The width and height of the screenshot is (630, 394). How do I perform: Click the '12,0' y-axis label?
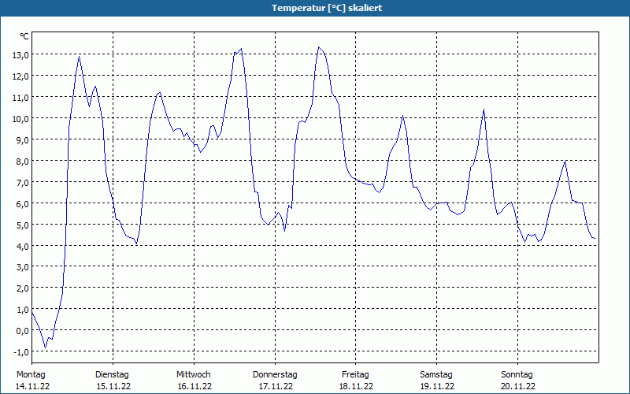tap(20, 76)
